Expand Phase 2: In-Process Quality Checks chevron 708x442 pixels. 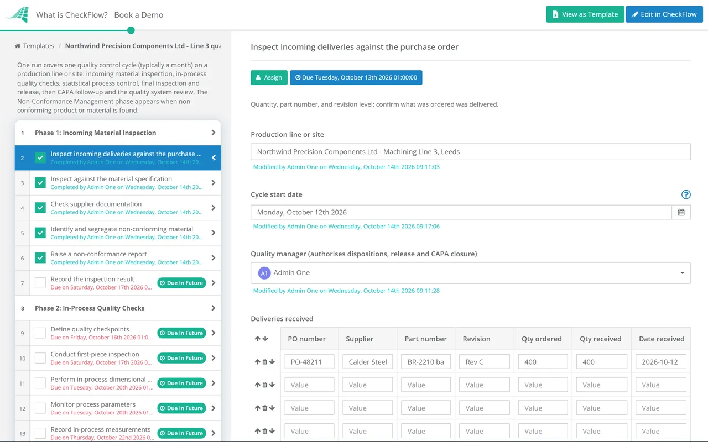click(x=214, y=308)
